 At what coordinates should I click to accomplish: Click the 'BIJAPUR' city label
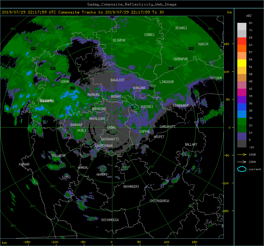point(119,40)
